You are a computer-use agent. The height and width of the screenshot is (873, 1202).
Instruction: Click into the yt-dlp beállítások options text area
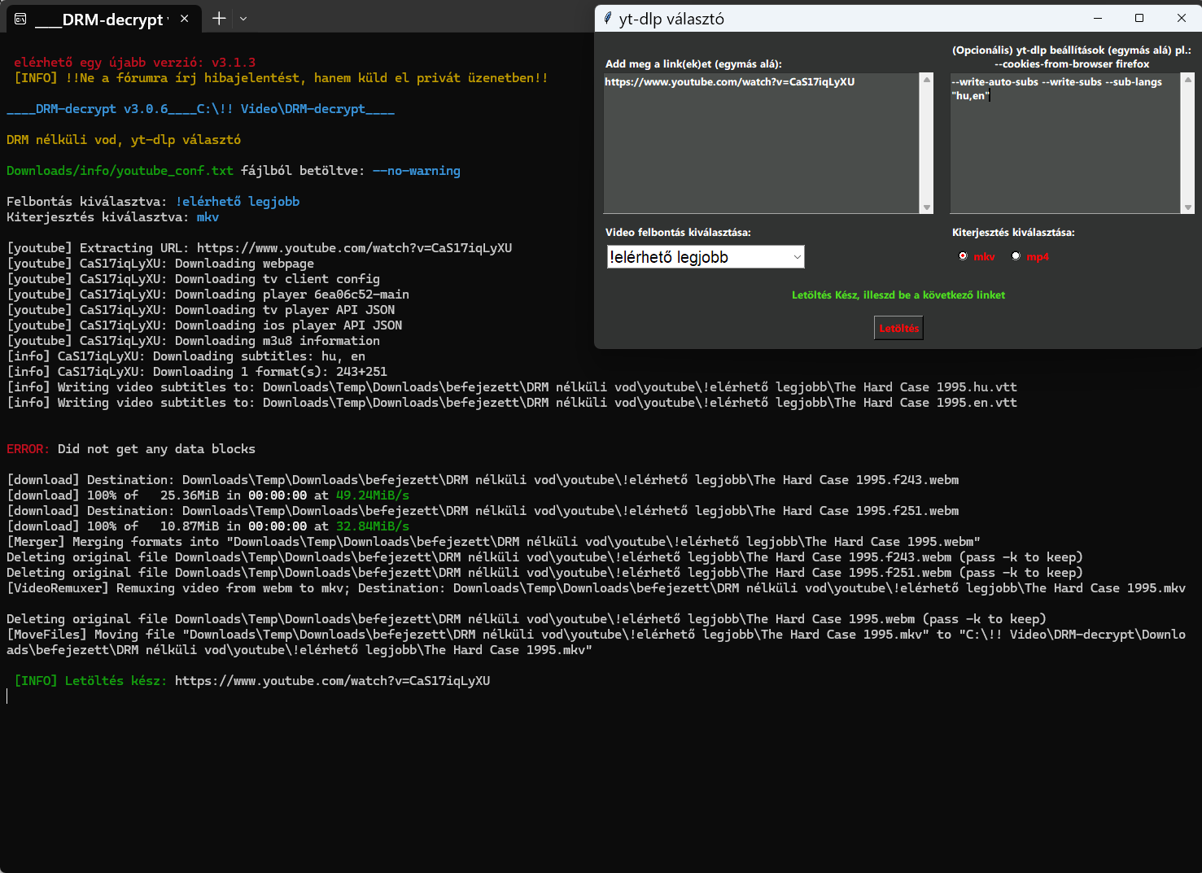tap(1065, 143)
